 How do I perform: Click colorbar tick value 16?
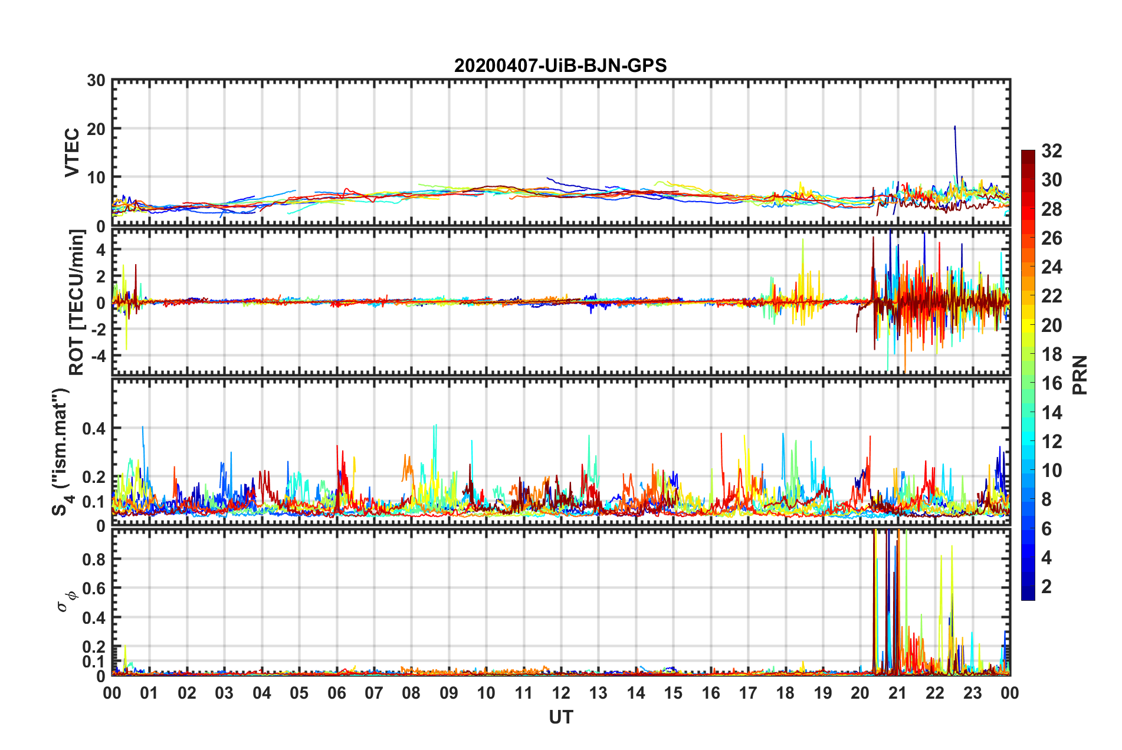tap(1052, 383)
